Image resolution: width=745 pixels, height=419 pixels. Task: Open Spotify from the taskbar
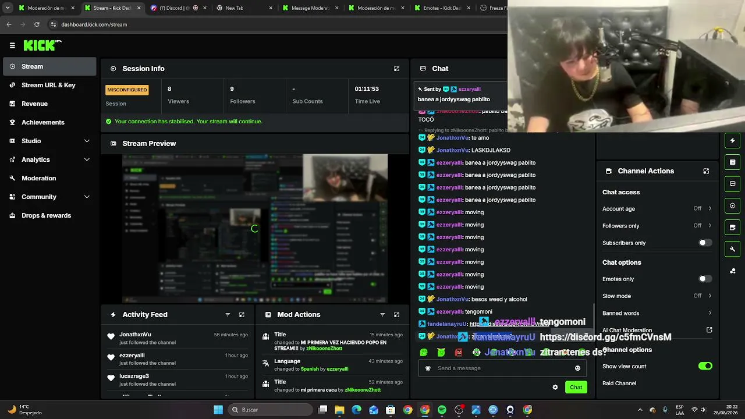tap(442, 410)
